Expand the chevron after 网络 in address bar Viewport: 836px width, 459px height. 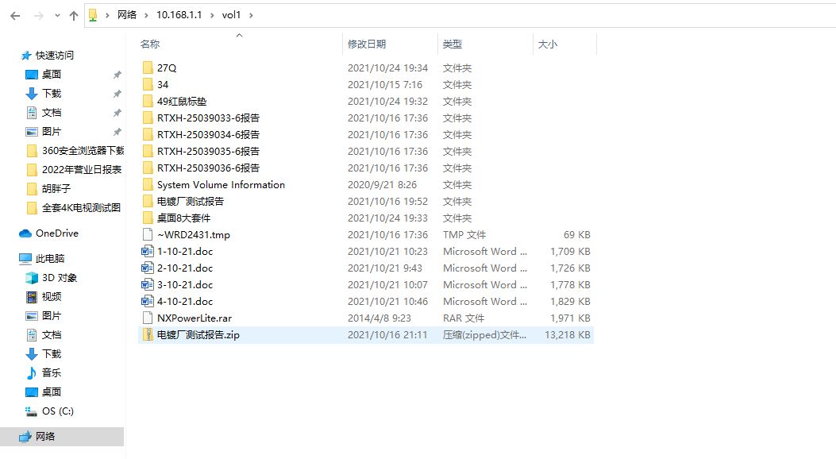[146, 15]
